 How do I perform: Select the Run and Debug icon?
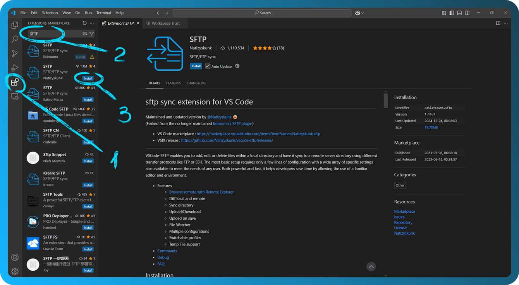[15, 68]
